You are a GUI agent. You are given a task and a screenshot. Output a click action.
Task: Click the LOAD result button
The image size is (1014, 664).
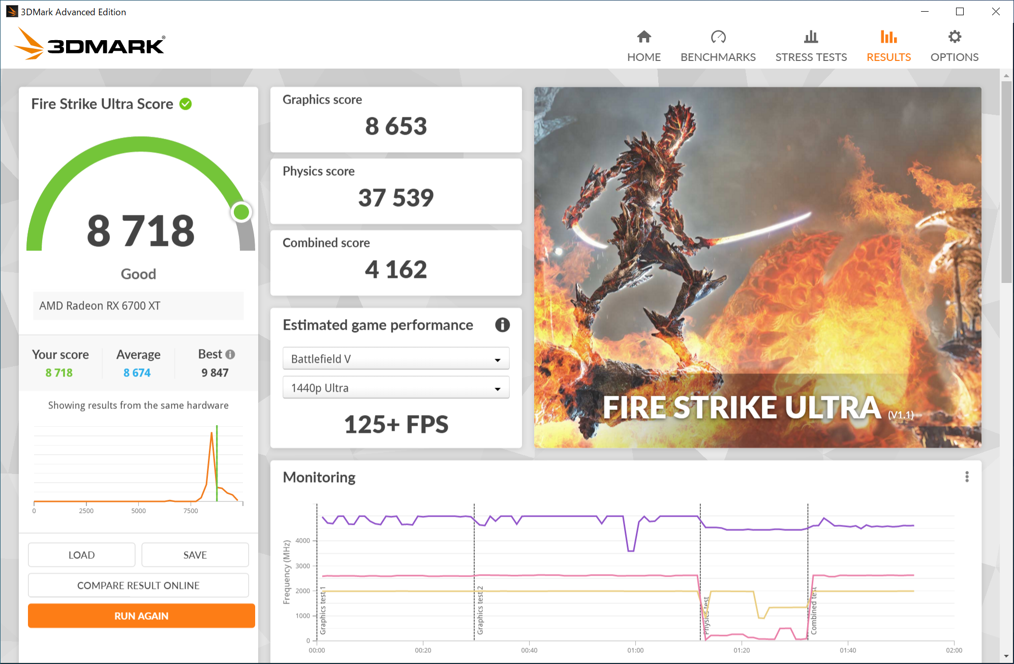pos(81,555)
